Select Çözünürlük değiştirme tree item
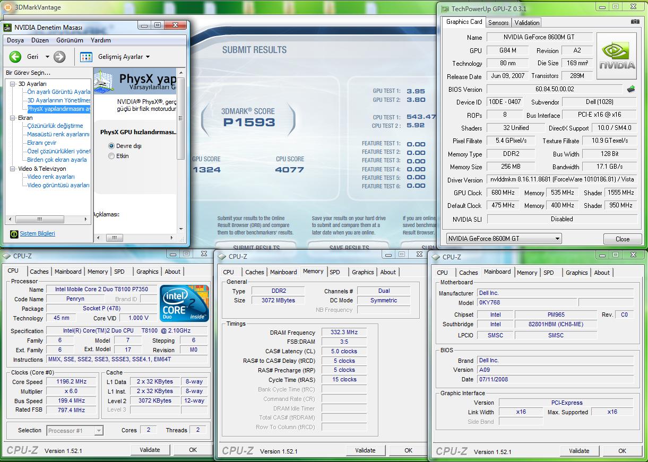648x462 pixels. [x=55, y=126]
